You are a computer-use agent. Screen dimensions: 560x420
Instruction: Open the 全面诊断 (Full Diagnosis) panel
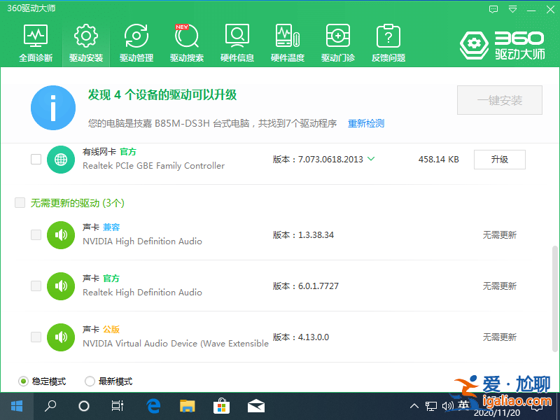35,42
